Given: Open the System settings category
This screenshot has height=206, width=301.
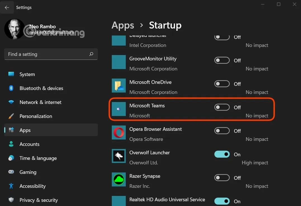Looking at the screenshot, I should 51,74.
